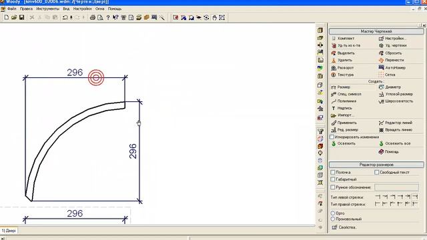The image size is (427, 240).
Task: Select the Орто radio button
Action: [332, 213]
